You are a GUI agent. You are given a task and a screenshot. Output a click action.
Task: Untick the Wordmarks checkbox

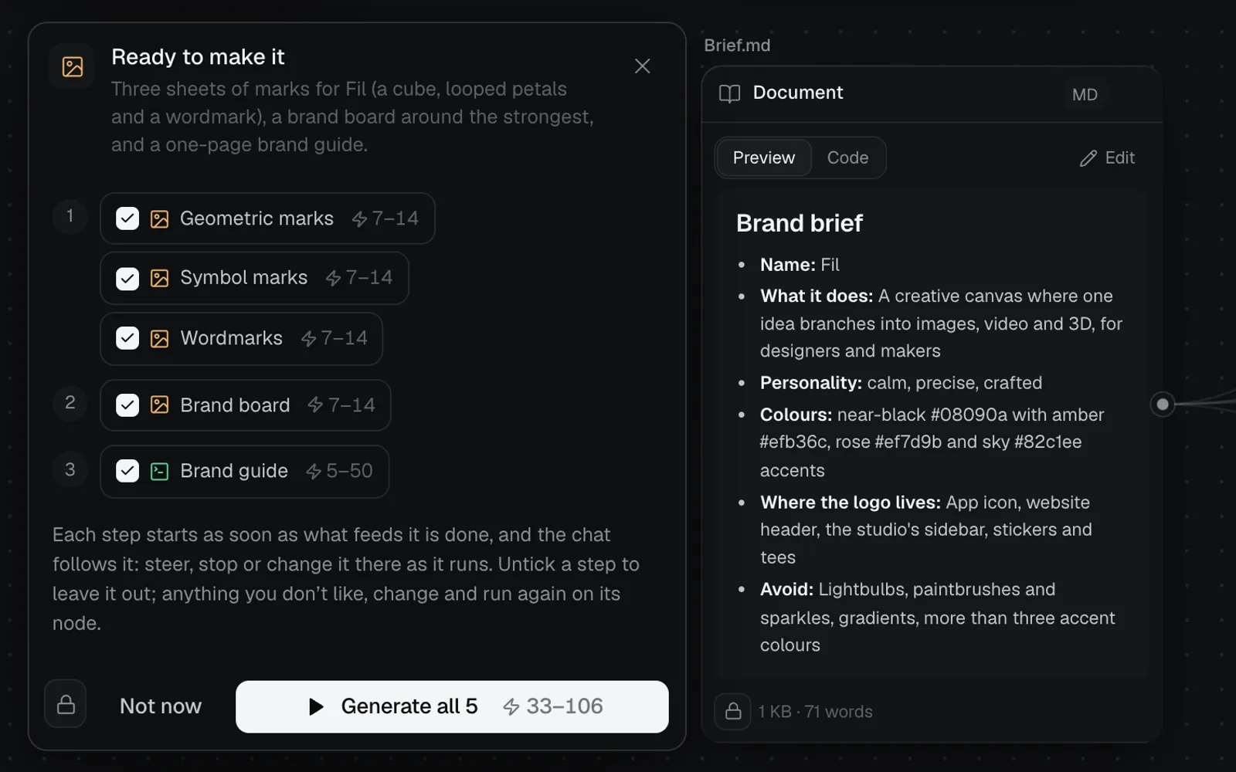(127, 338)
